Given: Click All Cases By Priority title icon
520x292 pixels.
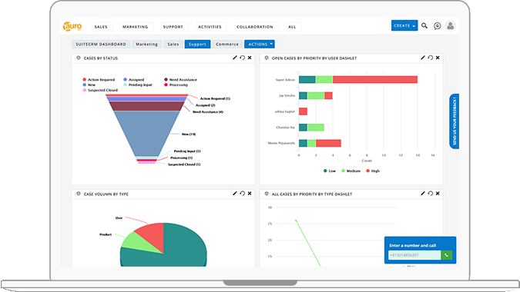Looking at the screenshot, I should point(267,194).
